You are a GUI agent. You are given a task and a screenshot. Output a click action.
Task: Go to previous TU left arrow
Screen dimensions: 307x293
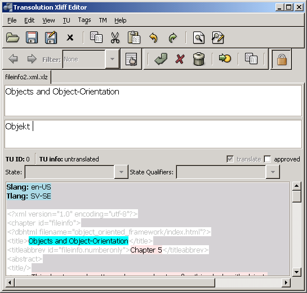click(x=13, y=59)
